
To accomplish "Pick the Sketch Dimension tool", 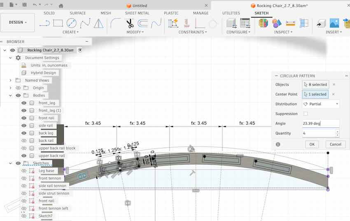I will 173,23.
